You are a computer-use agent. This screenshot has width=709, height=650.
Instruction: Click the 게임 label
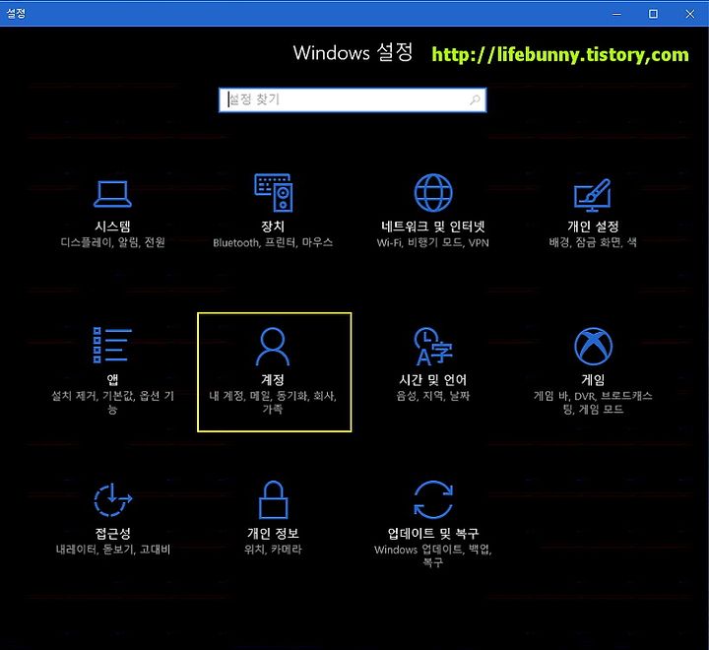pos(593,379)
